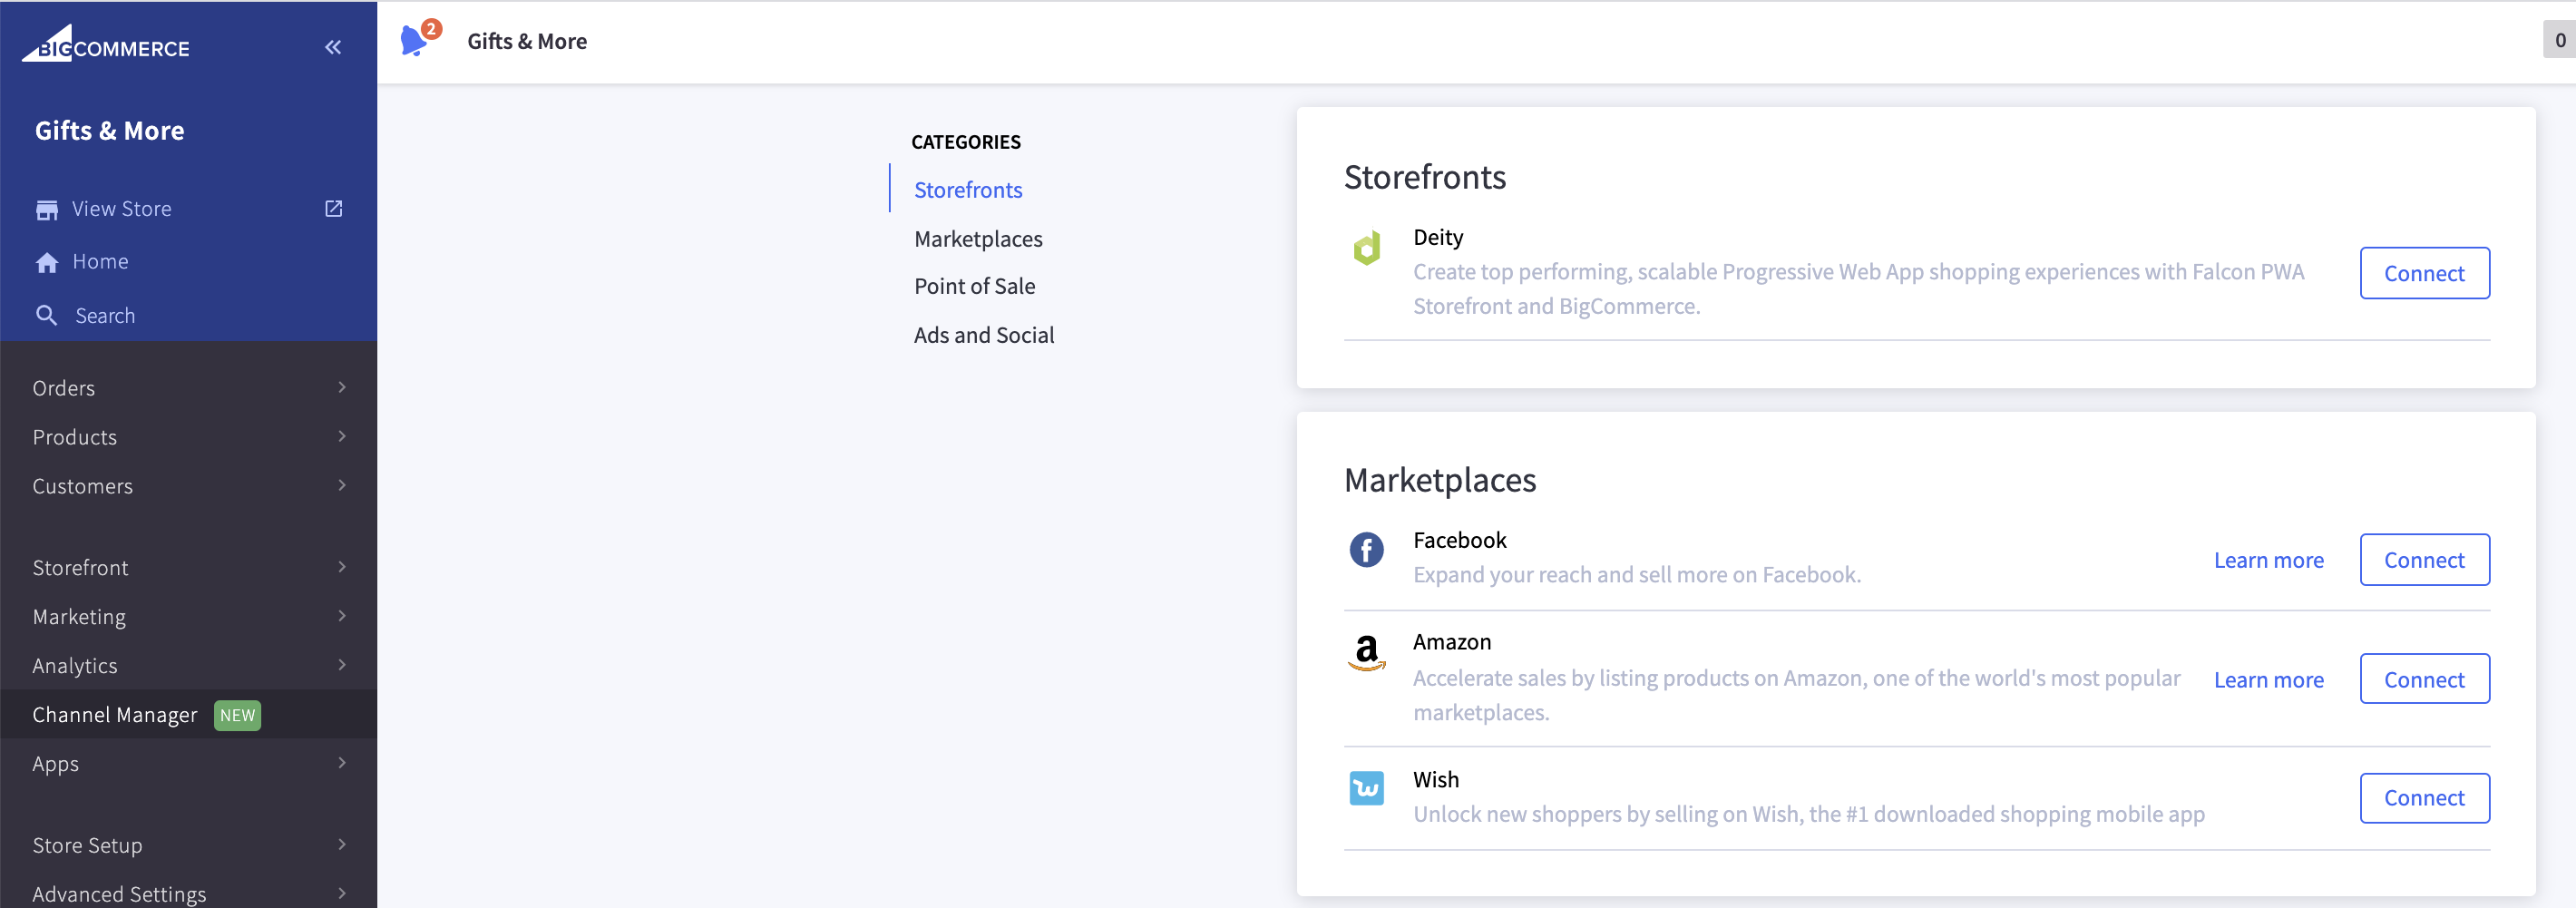The width and height of the screenshot is (2576, 908).
Task: Click the Search magnifier icon
Action: (x=47, y=315)
